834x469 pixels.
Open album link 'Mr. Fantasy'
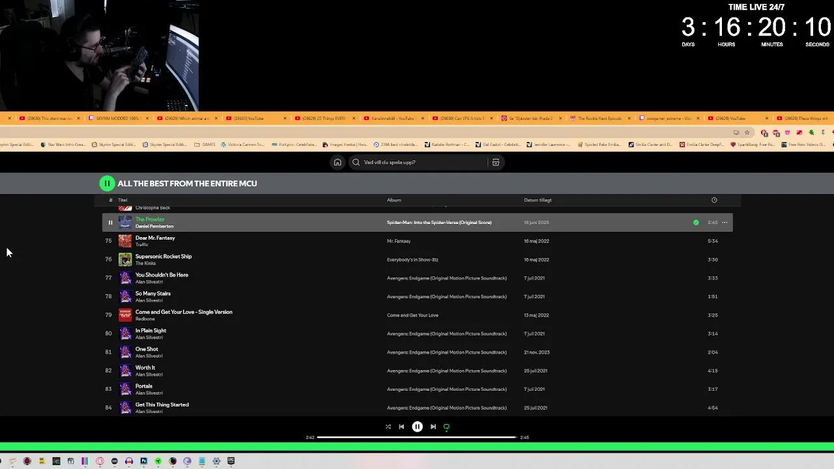(399, 241)
